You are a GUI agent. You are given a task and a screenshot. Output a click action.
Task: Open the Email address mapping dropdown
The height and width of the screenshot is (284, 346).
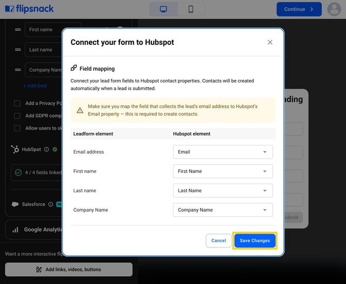point(223,152)
